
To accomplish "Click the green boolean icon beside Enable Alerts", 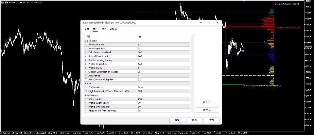I will pyautogui.click(x=86, y=87).
